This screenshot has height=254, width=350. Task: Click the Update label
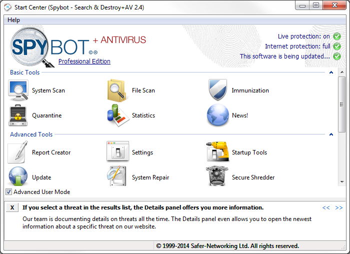[41, 177]
